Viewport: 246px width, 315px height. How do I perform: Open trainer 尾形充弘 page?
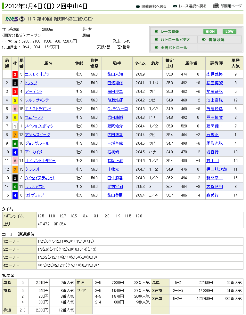point(215,143)
